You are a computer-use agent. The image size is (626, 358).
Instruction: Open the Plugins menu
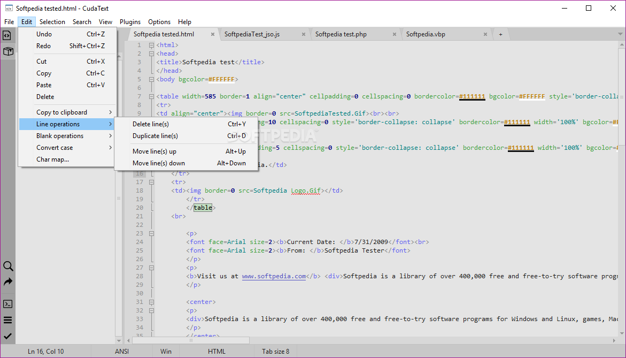130,22
